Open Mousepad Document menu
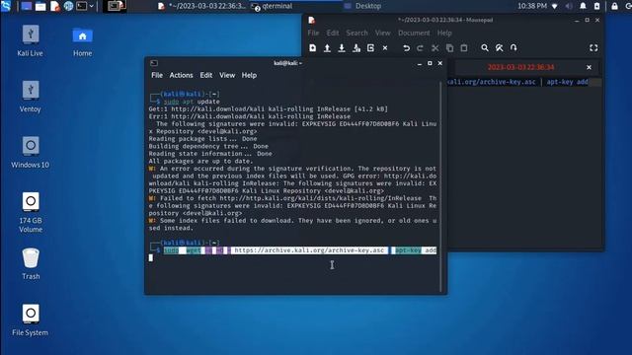This screenshot has width=632, height=355. (414, 33)
